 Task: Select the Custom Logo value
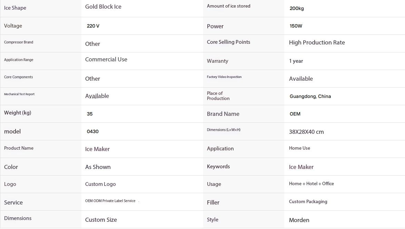pos(100,184)
